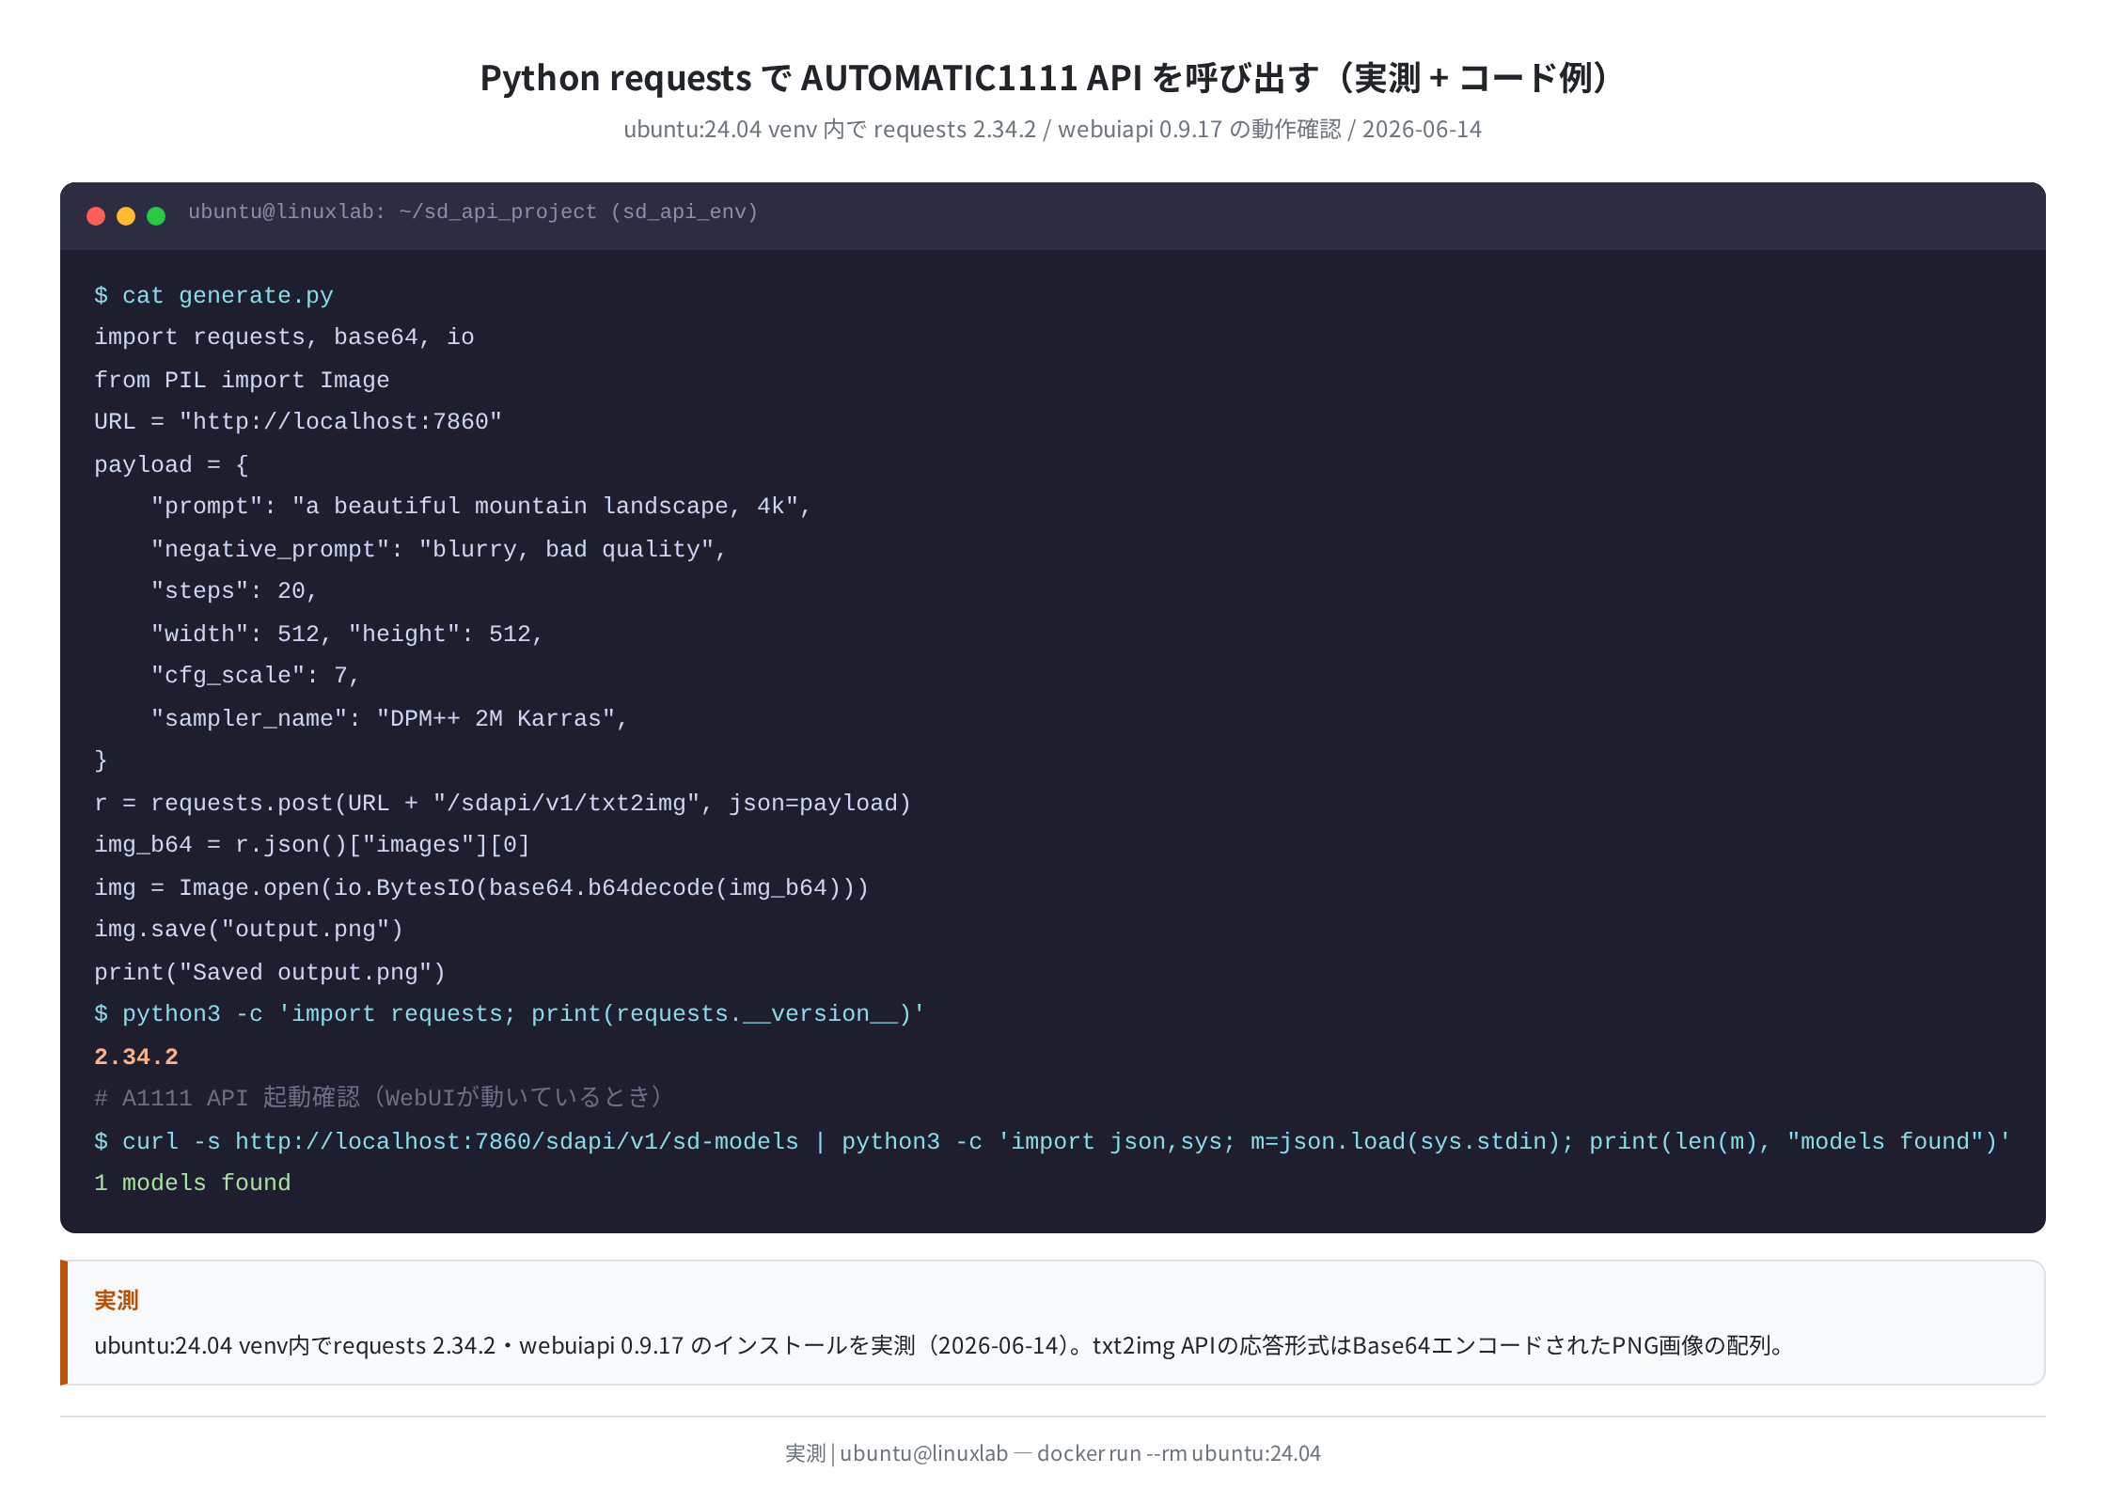Screen dimensions: 2108x1504
Task: Click the "prompt": "a beautiful mountain landscape, 4k" line
Action: (x=480, y=507)
